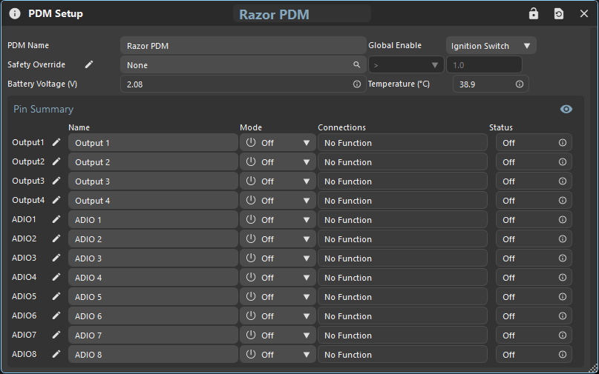Click the lock icon in title bar
Viewport: 599px width, 374px height.
click(x=533, y=14)
